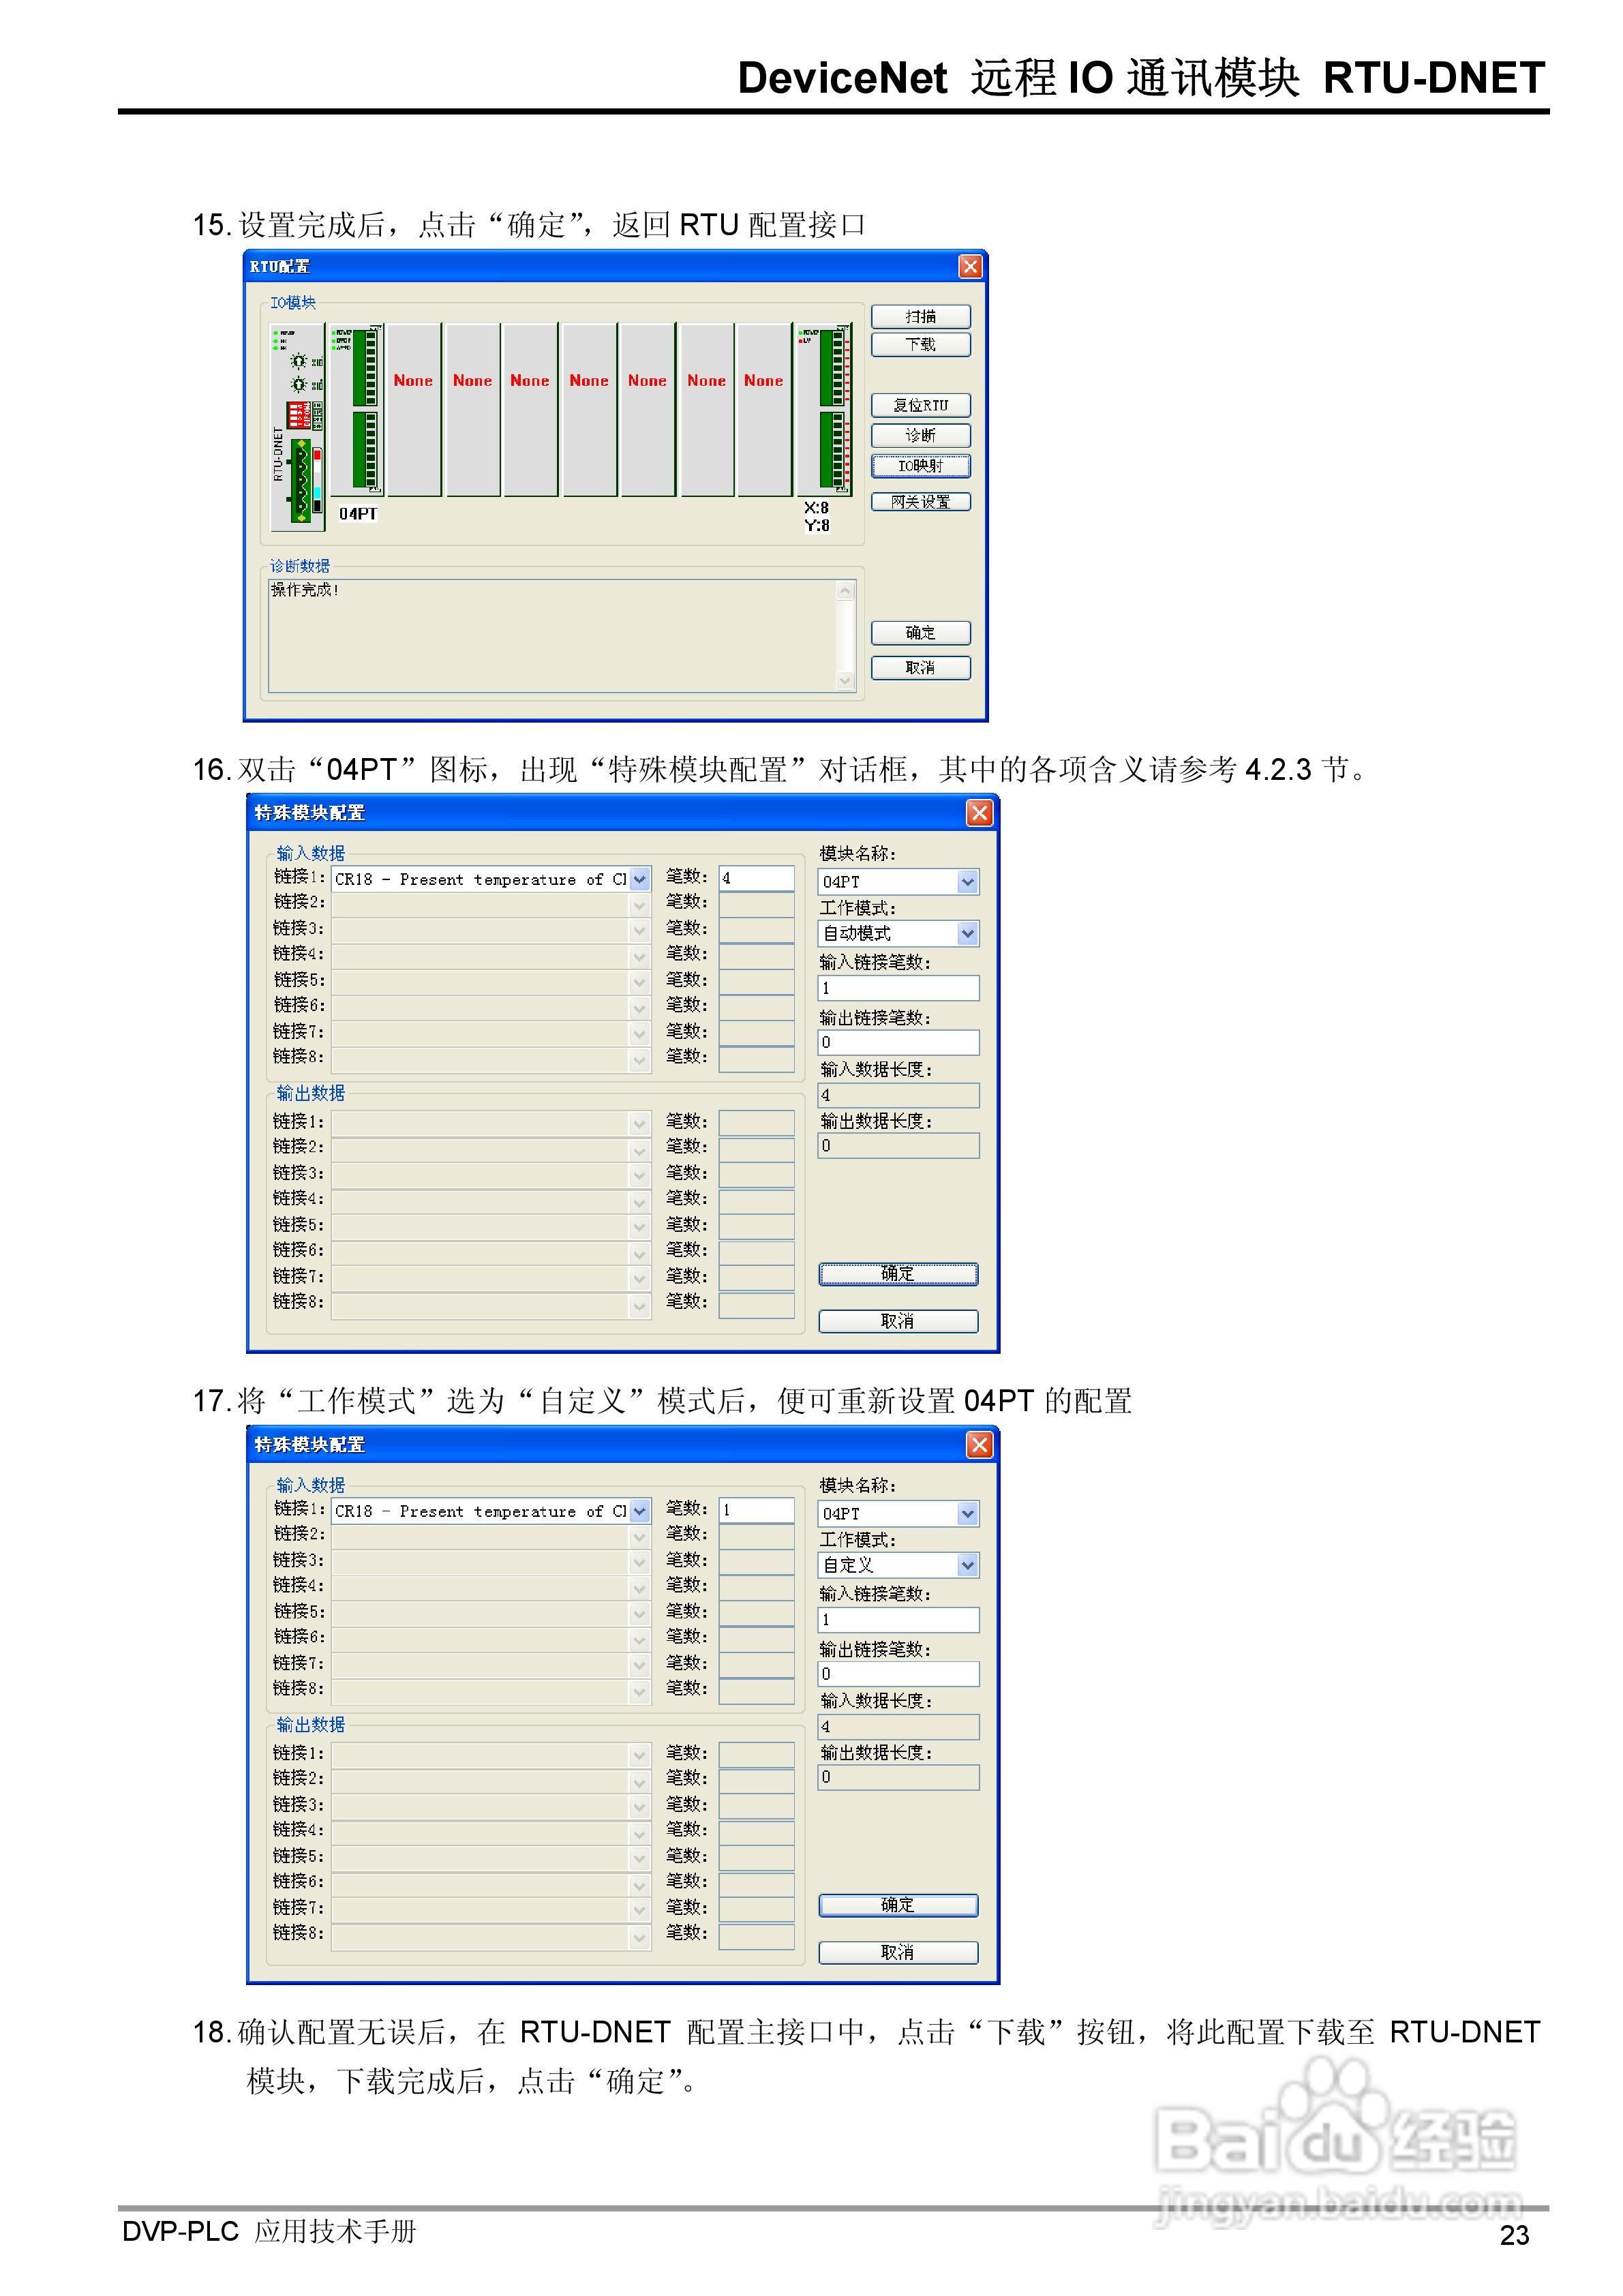Viewport: 1623px width, 2296px height.
Task: Click 取消 in the bottom 特殊模块配置 dialog
Action: [x=897, y=1952]
